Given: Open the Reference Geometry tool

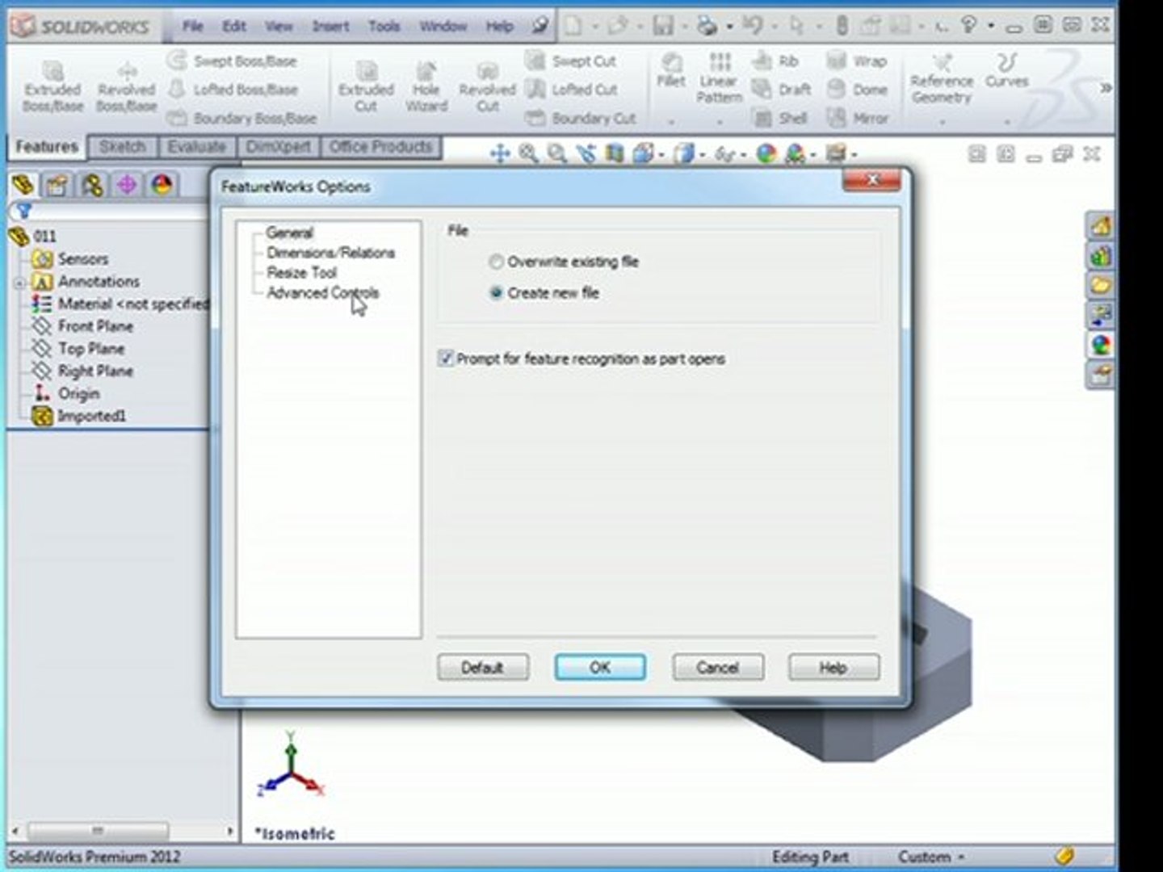Looking at the screenshot, I should 942,78.
